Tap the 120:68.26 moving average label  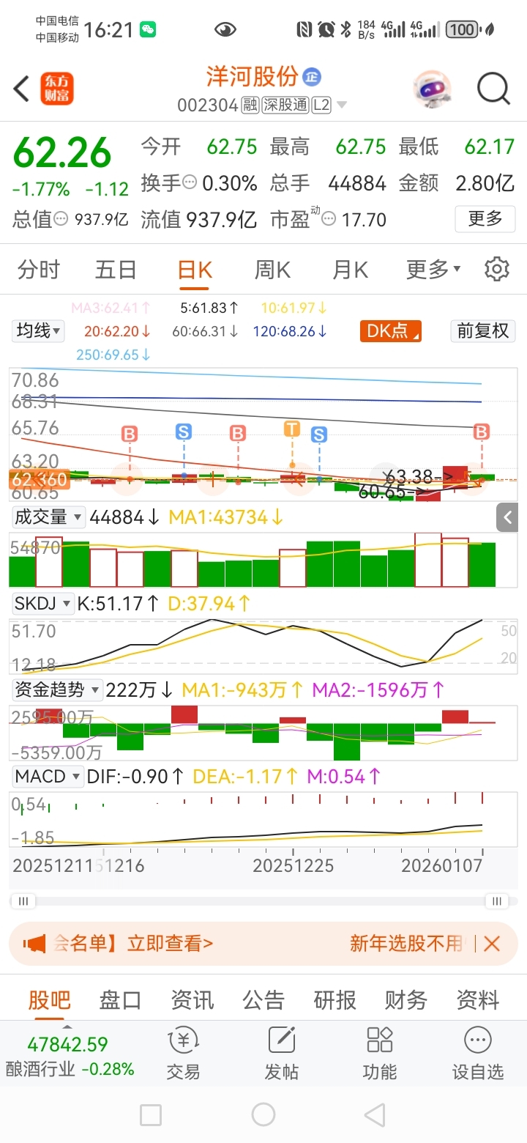pyautogui.click(x=291, y=331)
